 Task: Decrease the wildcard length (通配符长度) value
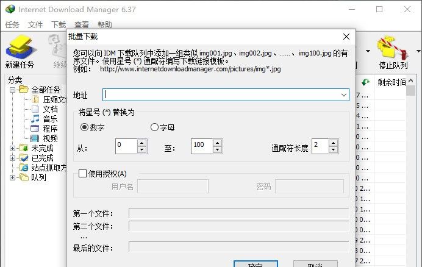point(333,149)
